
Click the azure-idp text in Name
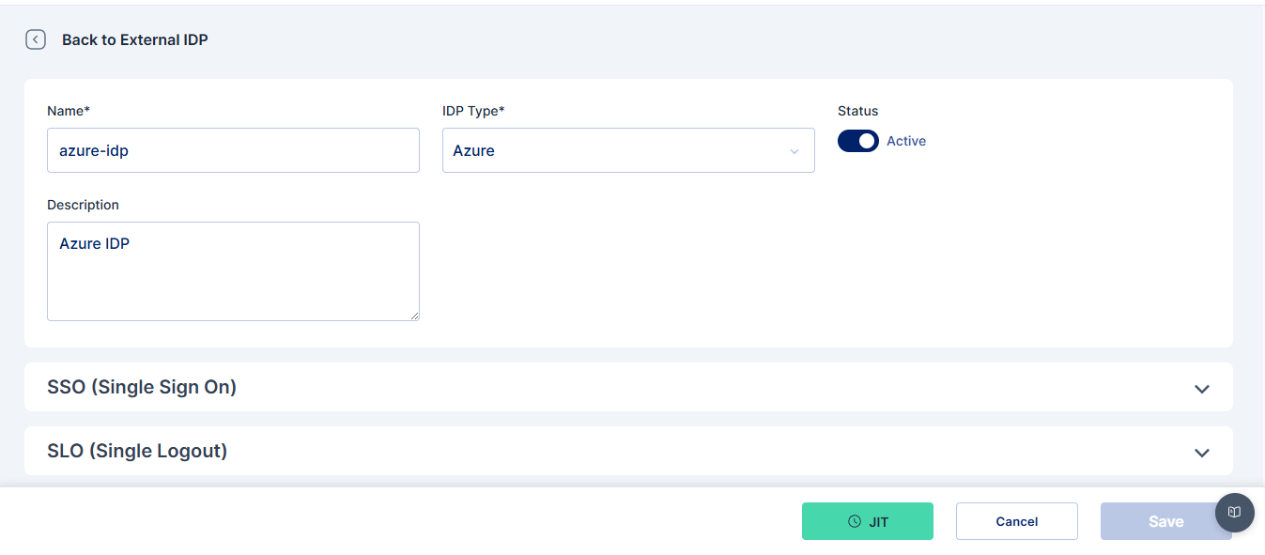(x=94, y=150)
